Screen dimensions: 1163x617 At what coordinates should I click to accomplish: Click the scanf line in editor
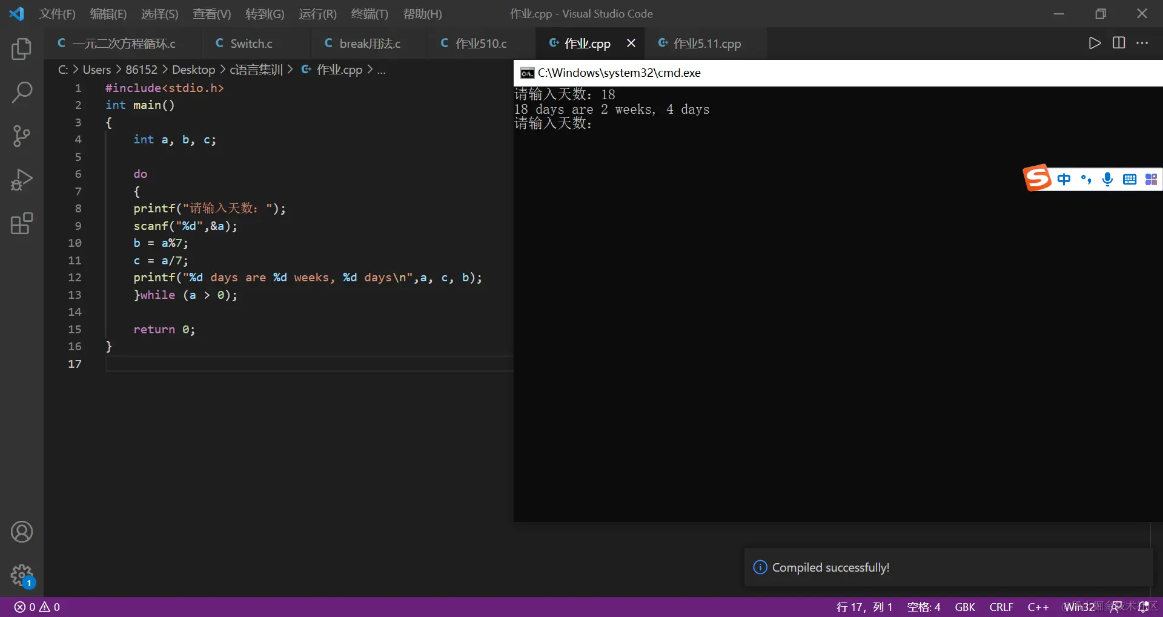185,226
